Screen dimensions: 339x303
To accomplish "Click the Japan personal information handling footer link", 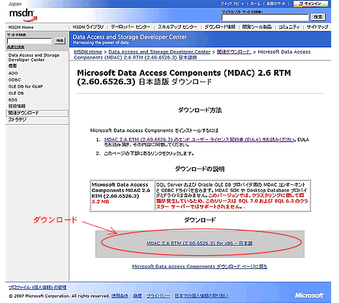I will pyautogui.click(x=201, y=296).
